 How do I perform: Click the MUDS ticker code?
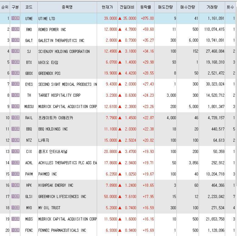coord(29,219)
